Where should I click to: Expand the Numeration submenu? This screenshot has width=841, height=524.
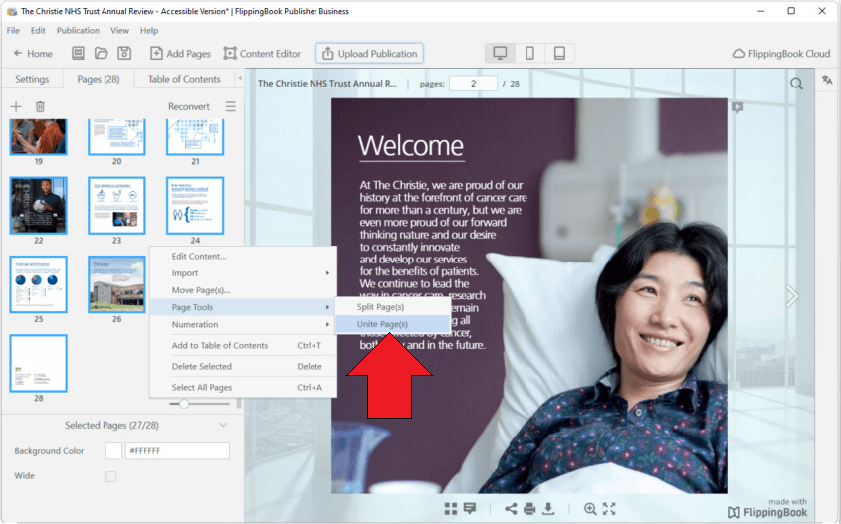pyautogui.click(x=243, y=325)
